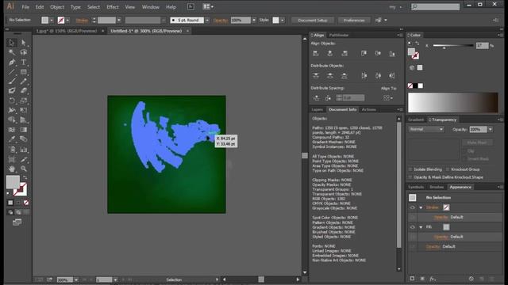Select the Artboard tool
Screen dimensions: 508x285
[12, 159]
